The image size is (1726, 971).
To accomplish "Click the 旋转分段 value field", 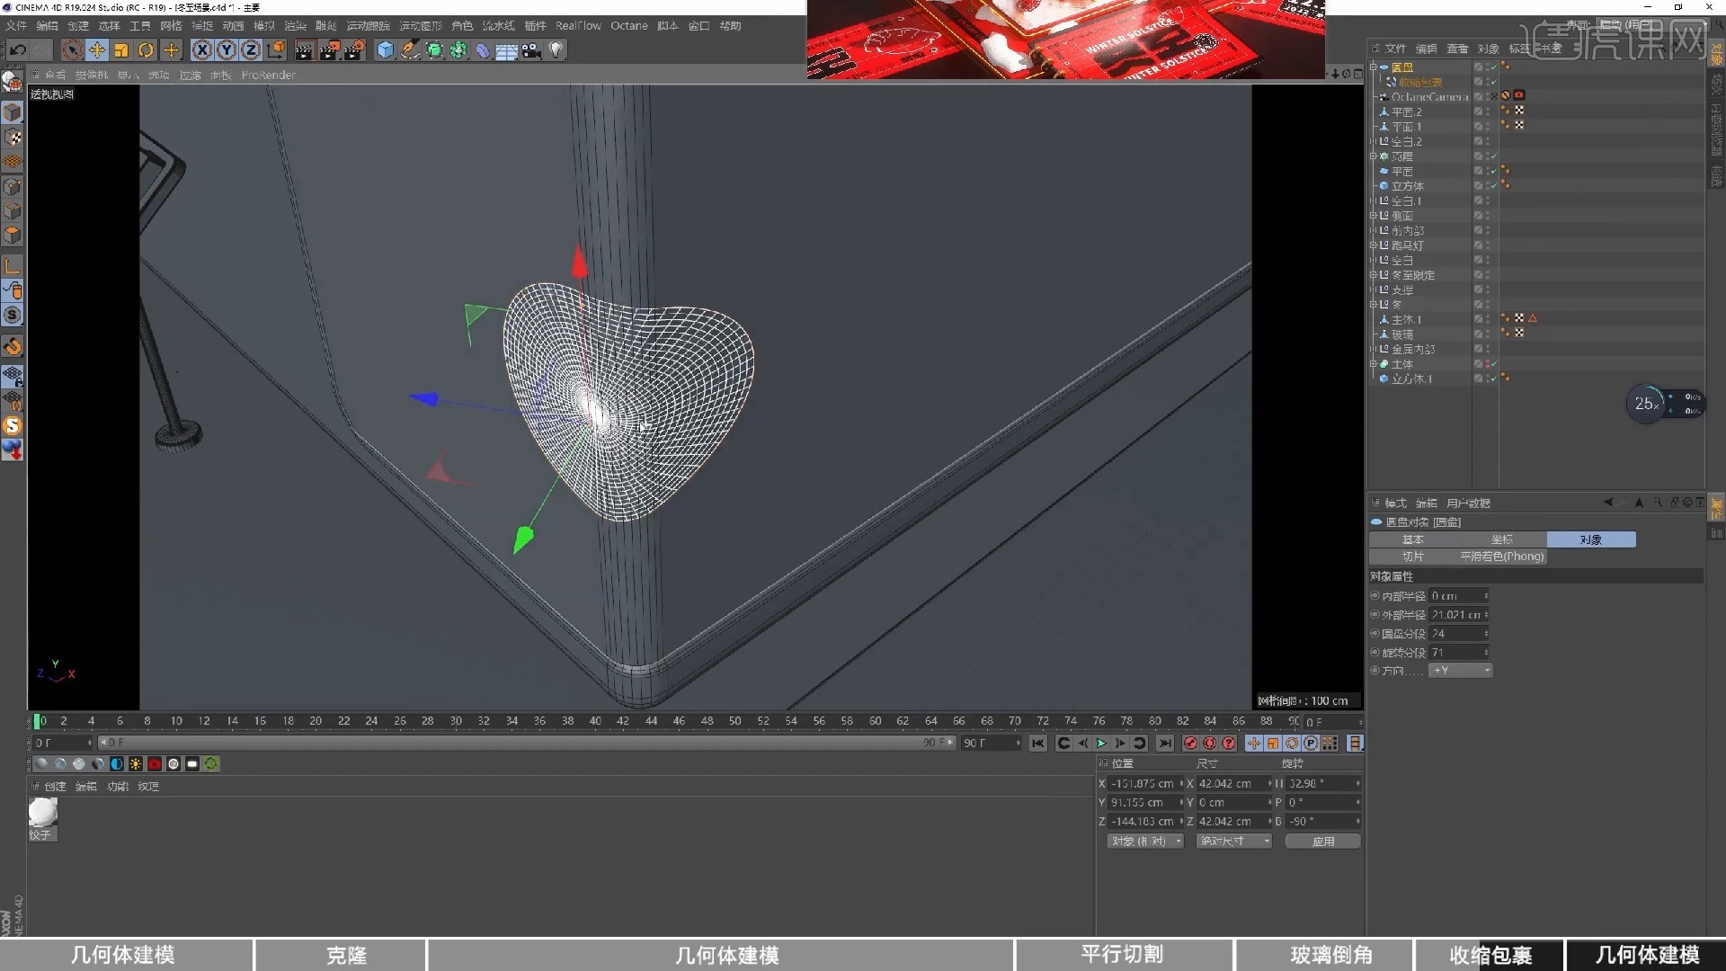I will click(1459, 653).
